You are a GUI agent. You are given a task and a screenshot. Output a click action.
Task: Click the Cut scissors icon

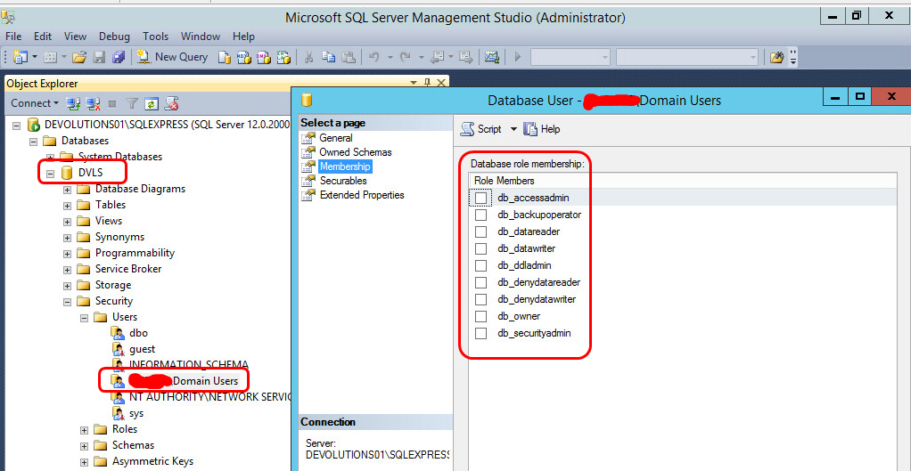click(309, 57)
